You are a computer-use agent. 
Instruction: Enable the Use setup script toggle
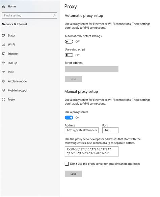[x=69, y=55]
